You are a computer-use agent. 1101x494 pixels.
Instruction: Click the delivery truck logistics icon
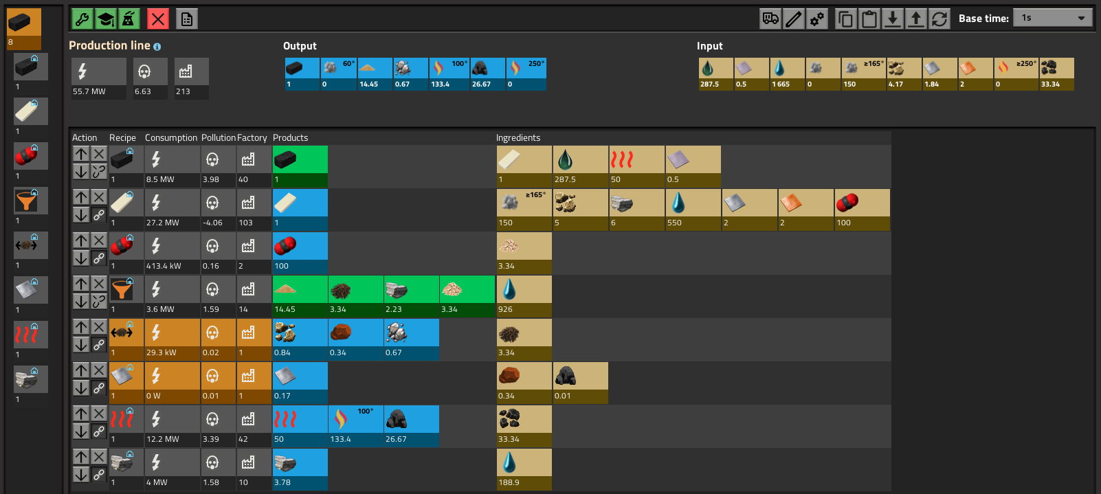click(x=770, y=19)
